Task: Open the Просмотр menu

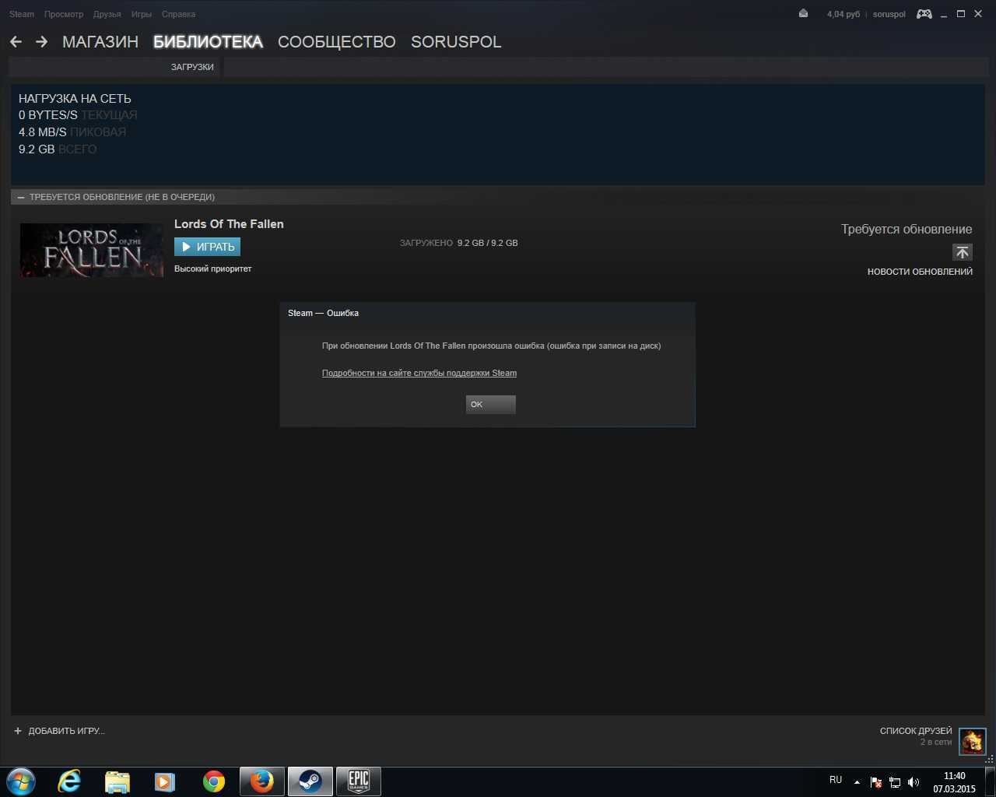Action: coord(64,14)
